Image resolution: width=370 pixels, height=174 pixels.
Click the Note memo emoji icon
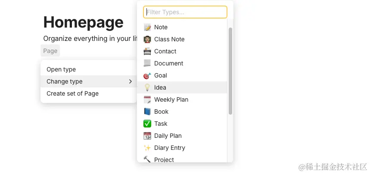point(147,27)
